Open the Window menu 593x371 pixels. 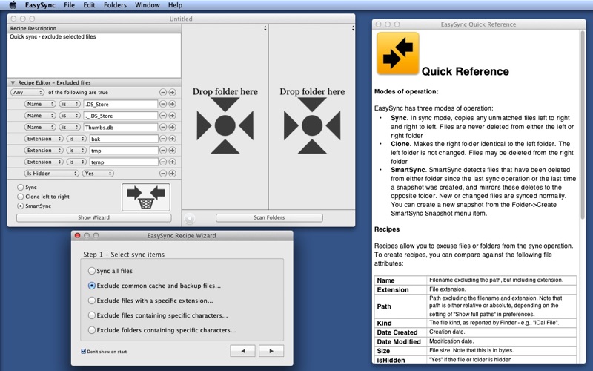(147, 5)
